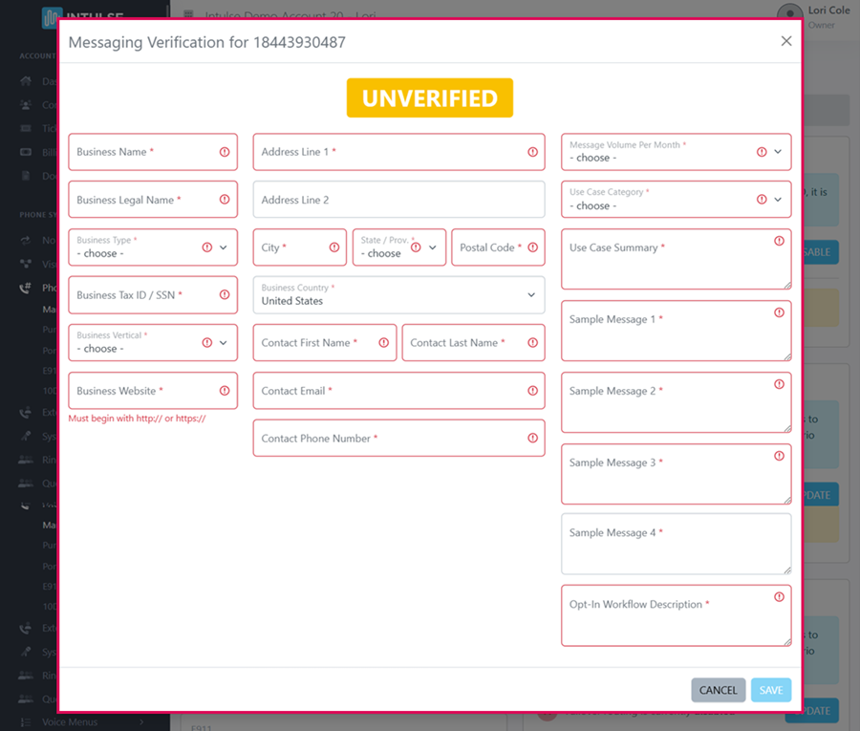Click the warning icon in Address Line 1
The height and width of the screenshot is (731, 860).
(532, 152)
